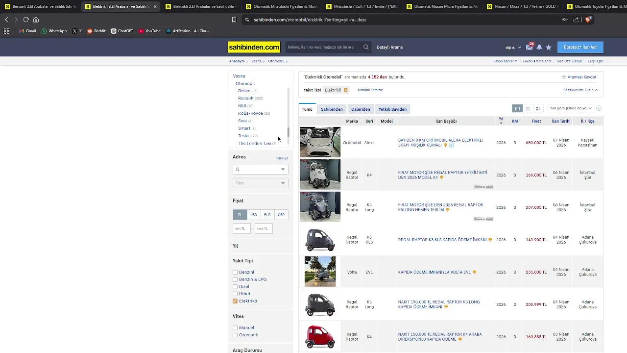Open the site settings icon in the address bar
Image resolution: width=627 pixels, height=353 pixels.
pyautogui.click(x=247, y=20)
